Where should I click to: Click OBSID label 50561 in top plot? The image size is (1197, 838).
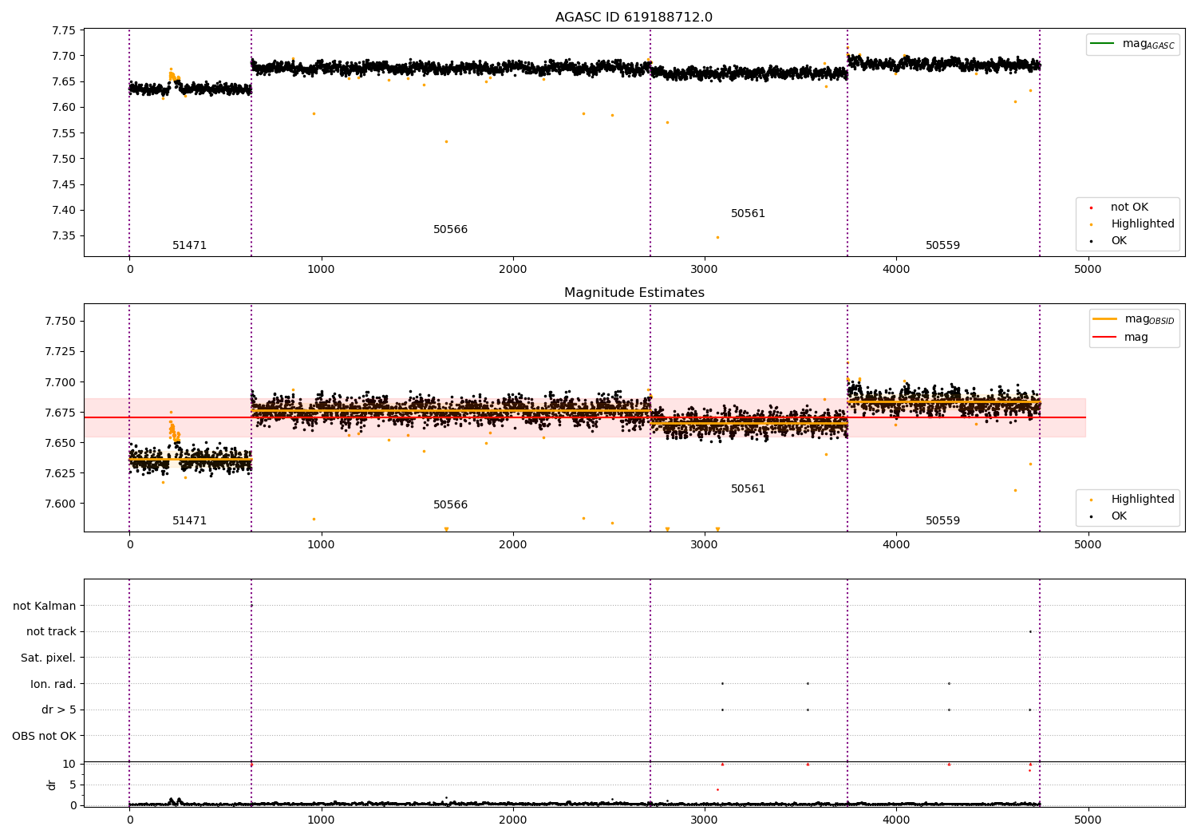click(x=749, y=214)
